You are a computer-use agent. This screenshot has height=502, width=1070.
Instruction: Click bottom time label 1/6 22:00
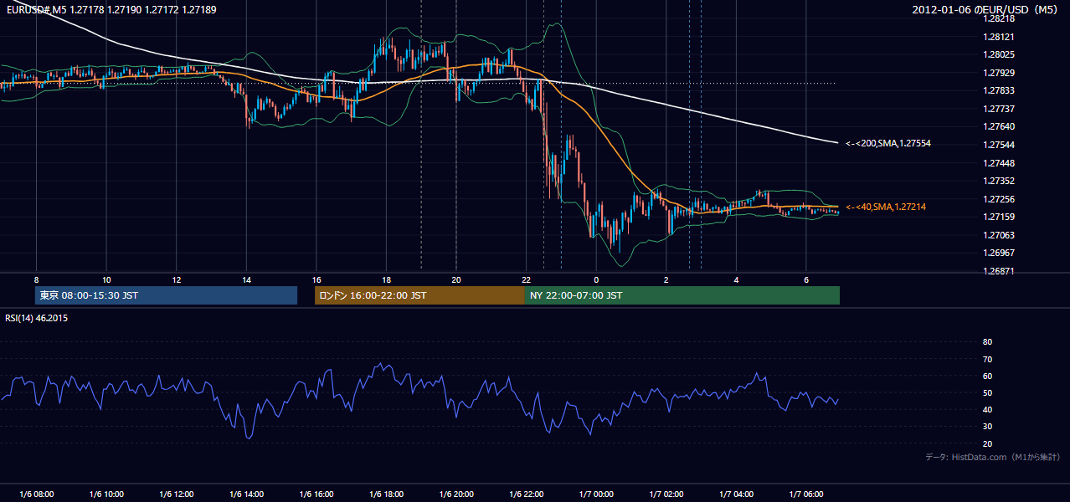[x=526, y=494]
